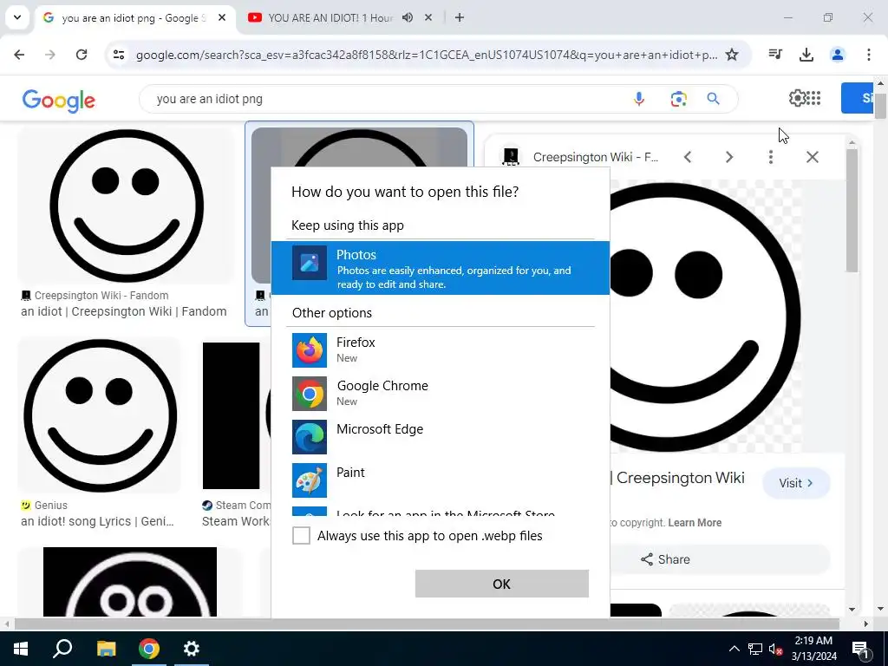Select Paint as the opening app

440,480
